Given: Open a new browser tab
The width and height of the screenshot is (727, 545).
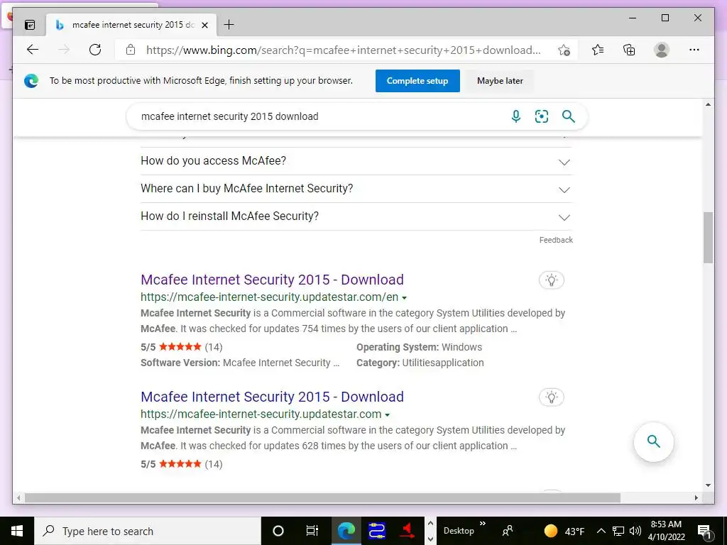Looking at the screenshot, I should 229,25.
